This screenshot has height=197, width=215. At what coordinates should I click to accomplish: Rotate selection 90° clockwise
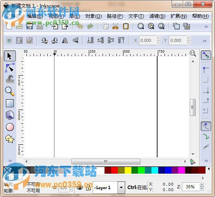pos(54,40)
